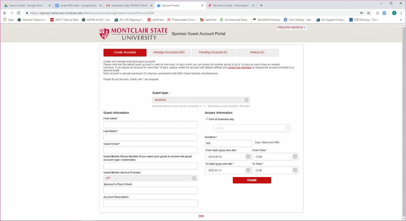Enable the End of business day checkbox
The height and width of the screenshot is (221, 406).
[207, 119]
